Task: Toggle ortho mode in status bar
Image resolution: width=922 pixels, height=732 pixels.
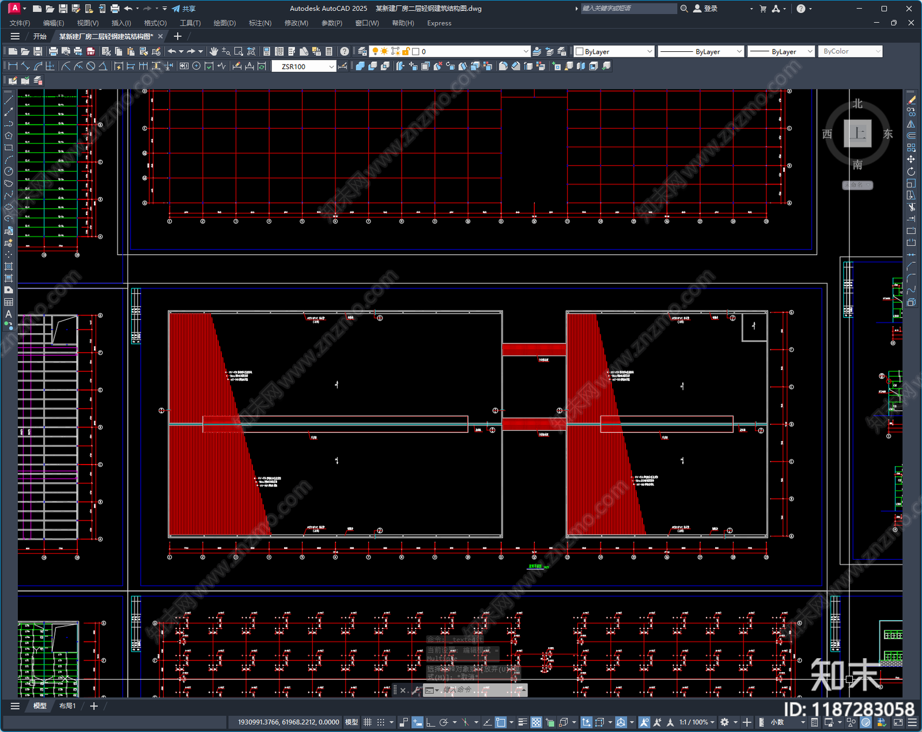Action: pos(430,722)
